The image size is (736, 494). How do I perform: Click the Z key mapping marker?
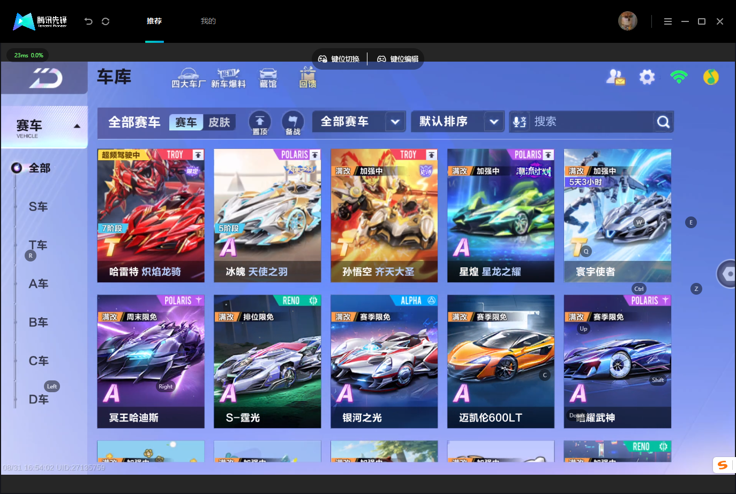tap(696, 289)
